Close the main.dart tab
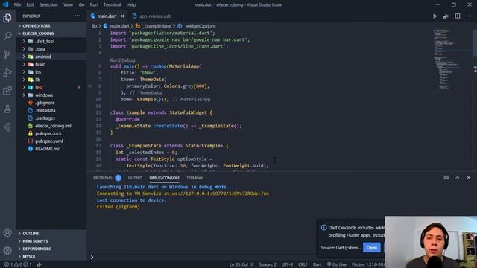The width and height of the screenshot is (477, 268). click(x=122, y=16)
